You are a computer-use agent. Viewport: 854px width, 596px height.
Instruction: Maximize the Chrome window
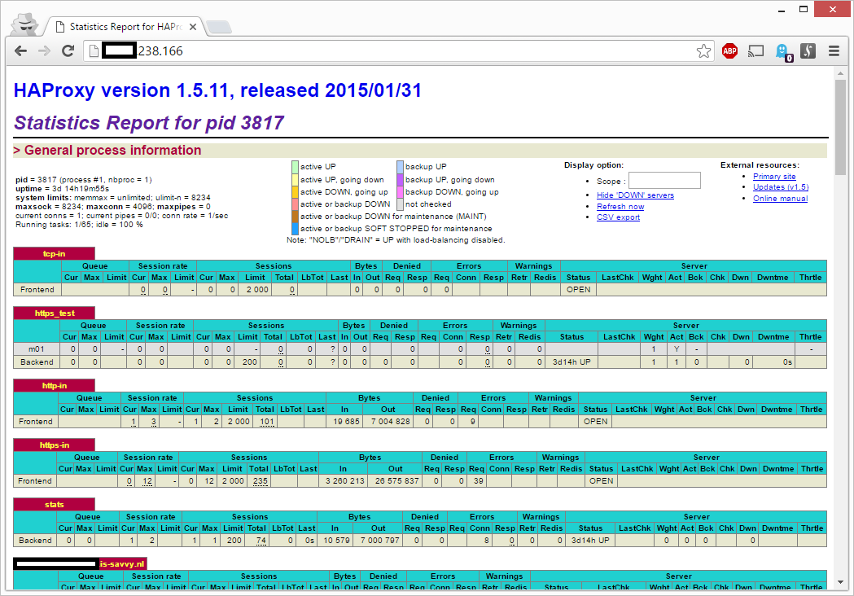pyautogui.click(x=804, y=9)
